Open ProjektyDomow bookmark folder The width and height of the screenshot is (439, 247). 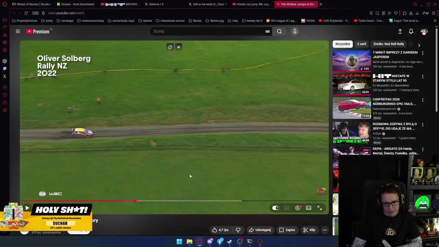point(24,21)
